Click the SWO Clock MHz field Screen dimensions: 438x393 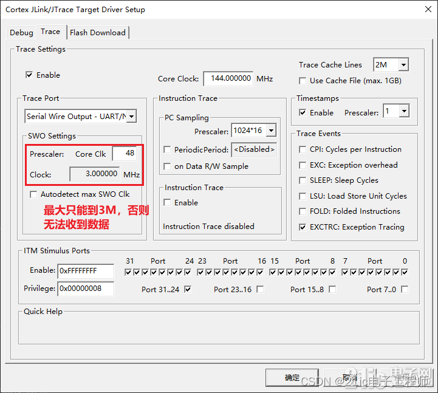[x=95, y=174]
